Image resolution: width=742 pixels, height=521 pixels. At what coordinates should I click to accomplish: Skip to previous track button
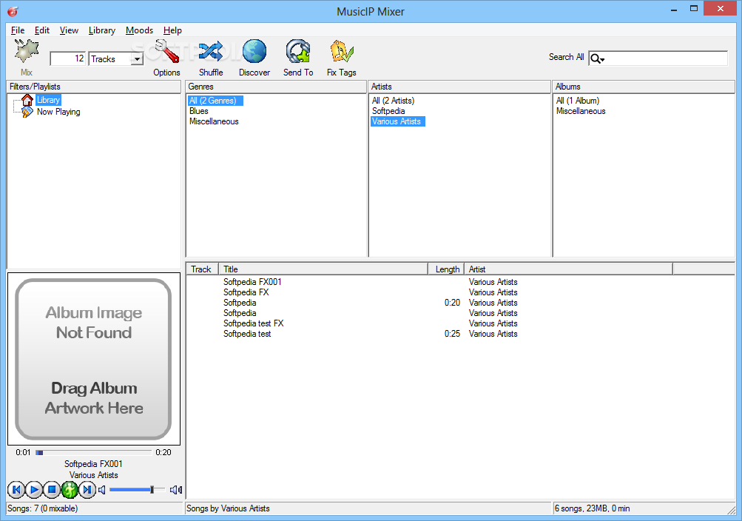click(16, 490)
